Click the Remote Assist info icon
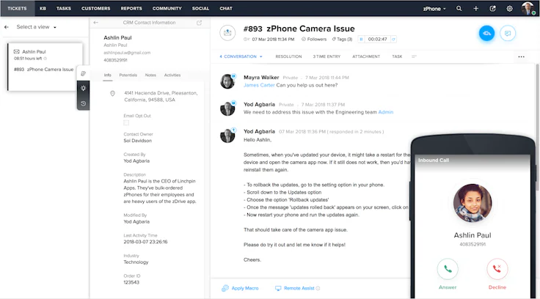Image resolution: width=540 pixels, height=299 pixels. pos(318,288)
